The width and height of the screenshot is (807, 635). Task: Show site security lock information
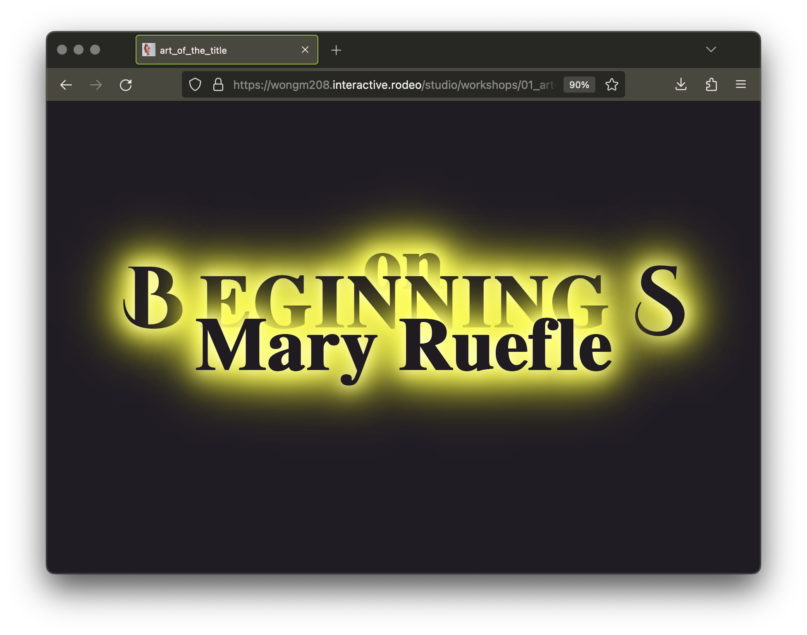point(218,85)
